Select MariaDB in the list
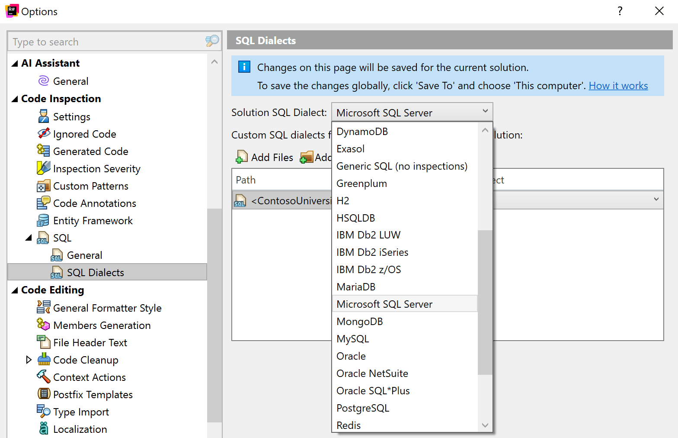The image size is (678, 438). (x=405, y=287)
